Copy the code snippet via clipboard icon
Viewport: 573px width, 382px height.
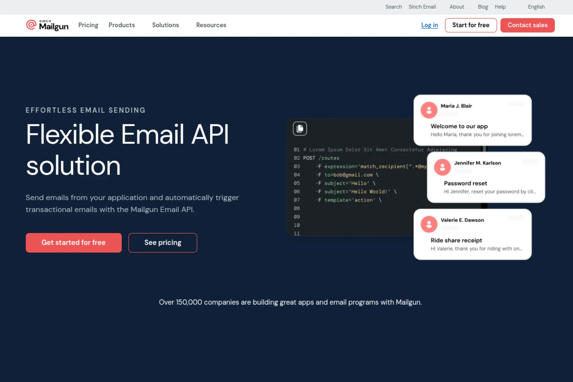pyautogui.click(x=300, y=128)
